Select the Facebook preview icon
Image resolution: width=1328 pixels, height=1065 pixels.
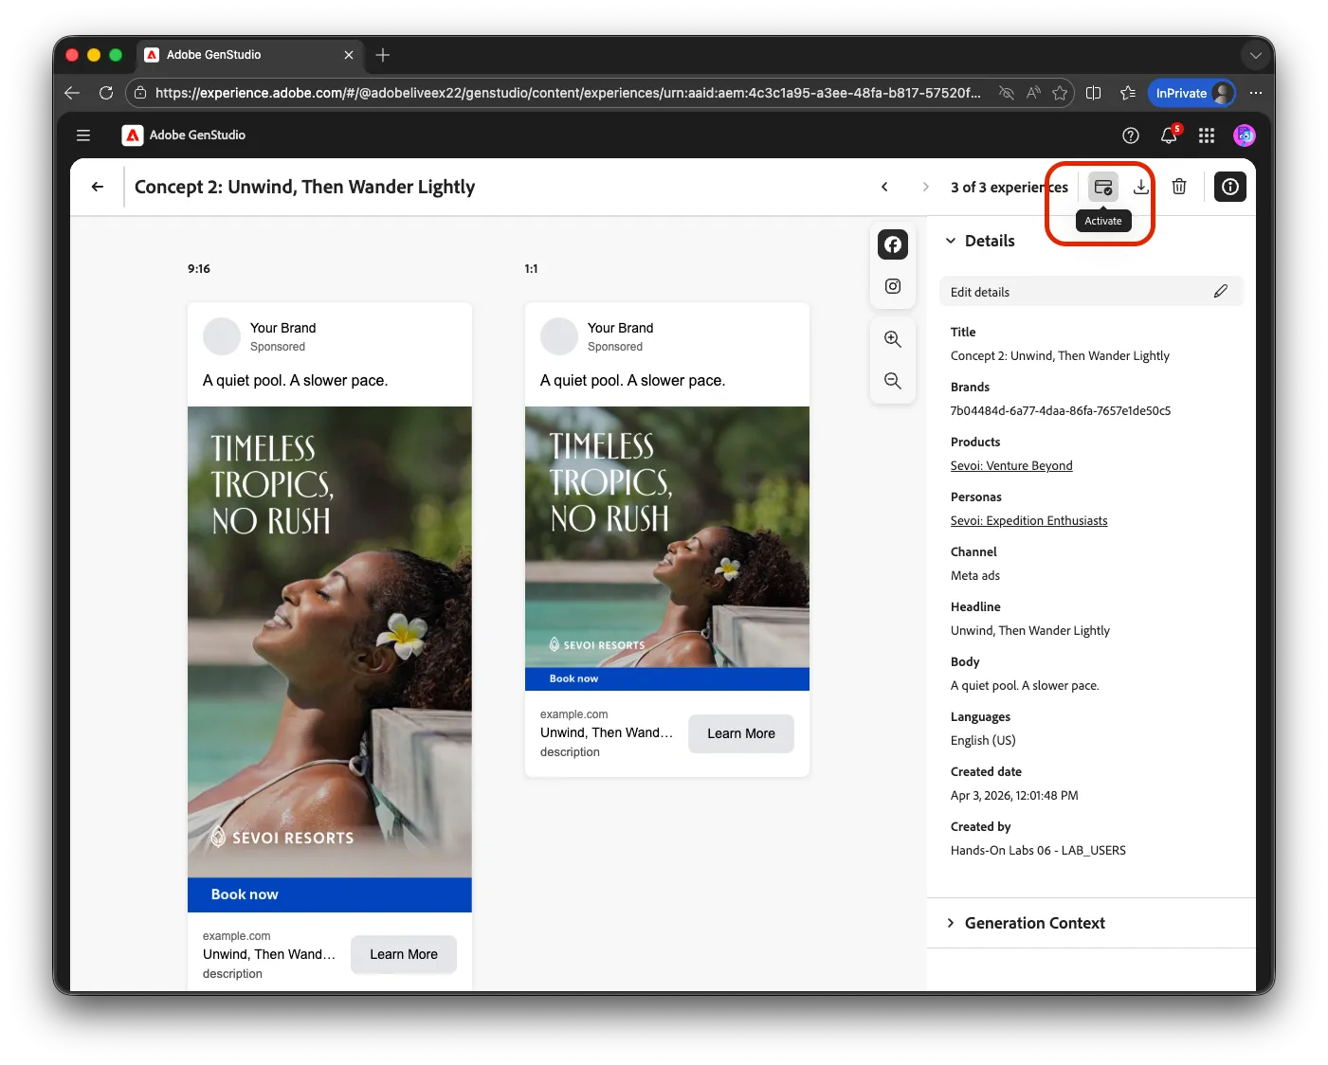click(893, 244)
